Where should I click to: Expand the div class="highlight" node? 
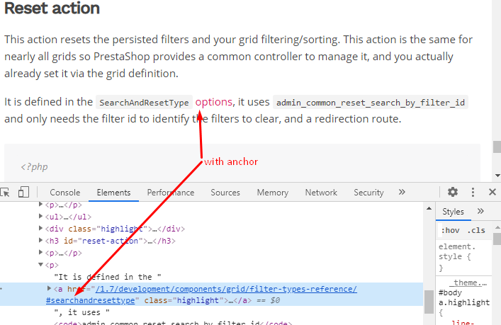[40, 228]
